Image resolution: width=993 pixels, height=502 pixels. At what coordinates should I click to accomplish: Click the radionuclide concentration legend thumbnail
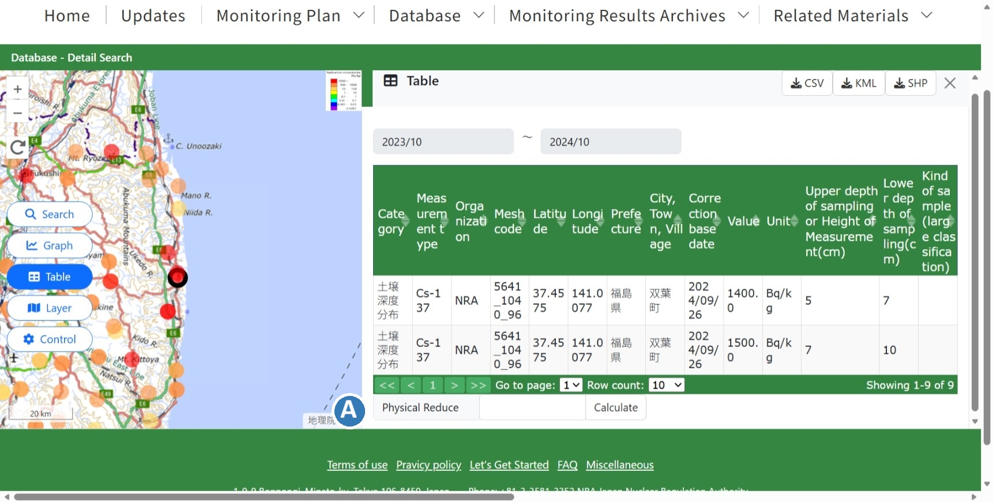click(344, 90)
